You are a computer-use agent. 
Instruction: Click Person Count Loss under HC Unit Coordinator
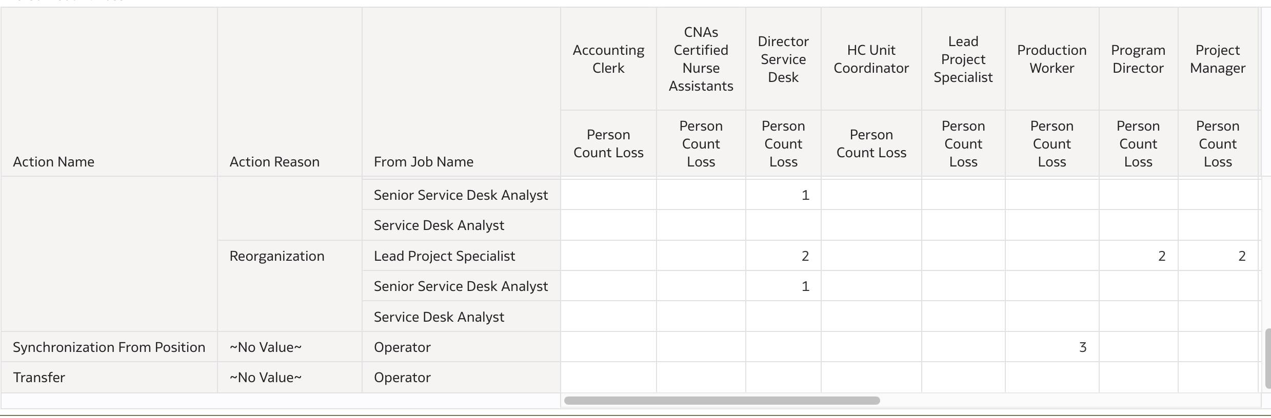coord(871,143)
